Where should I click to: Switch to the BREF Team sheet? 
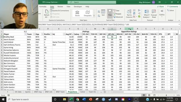(60, 92)
